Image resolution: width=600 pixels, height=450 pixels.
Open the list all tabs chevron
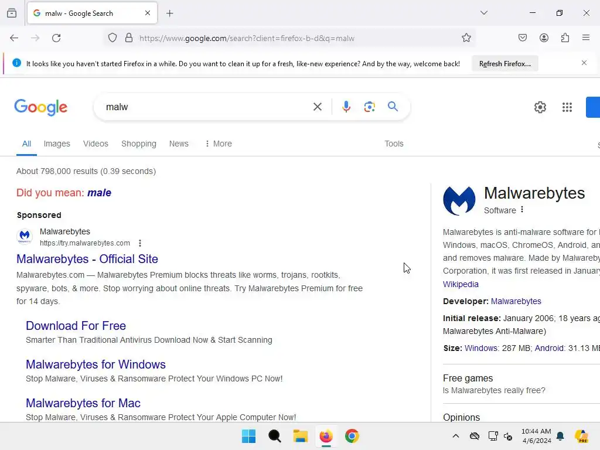(x=484, y=13)
